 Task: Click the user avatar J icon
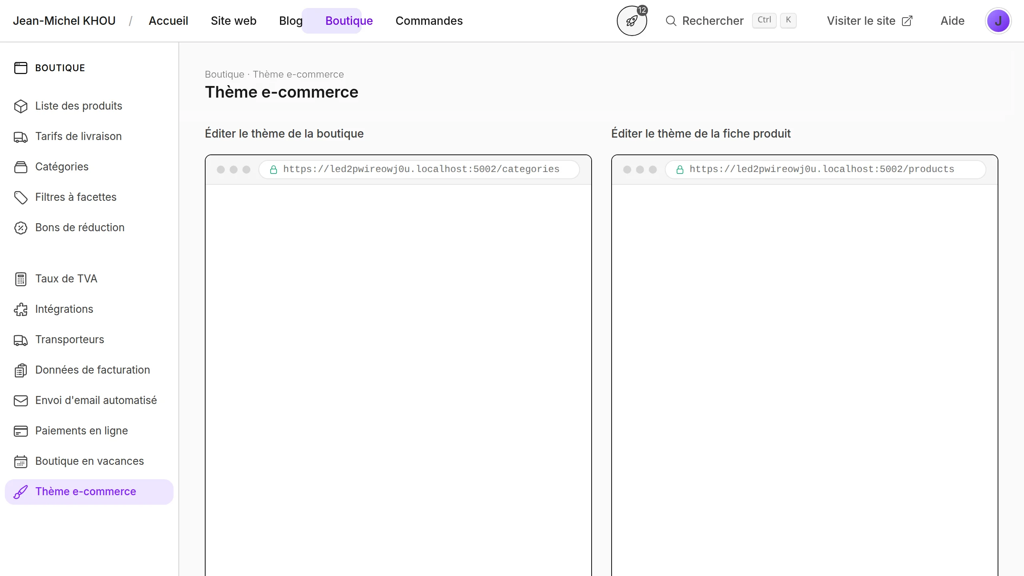click(998, 21)
